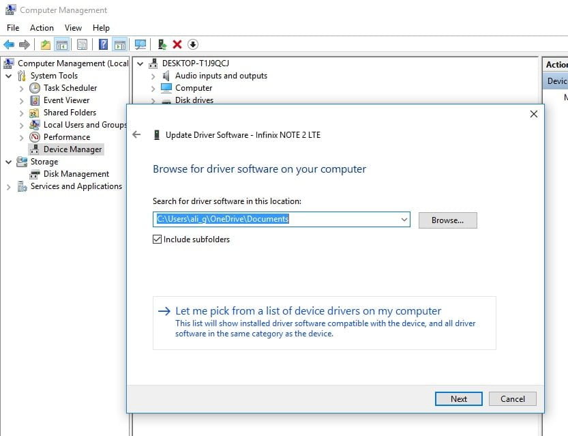Select the Computer device category row
This screenshot has height=436, width=568.
coord(194,88)
